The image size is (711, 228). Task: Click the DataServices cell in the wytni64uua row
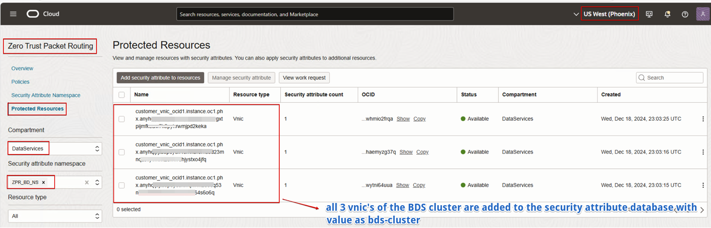coord(517,185)
